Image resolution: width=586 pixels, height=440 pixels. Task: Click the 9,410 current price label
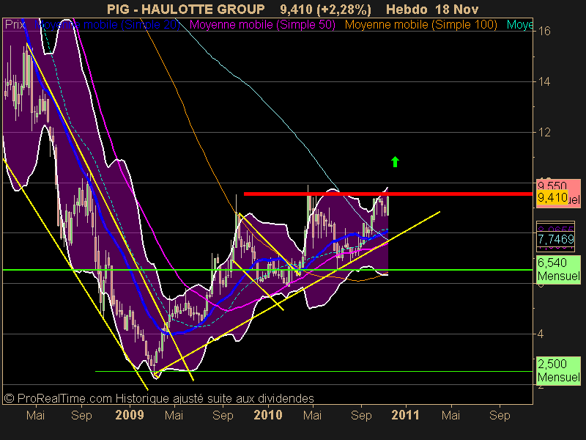click(552, 197)
